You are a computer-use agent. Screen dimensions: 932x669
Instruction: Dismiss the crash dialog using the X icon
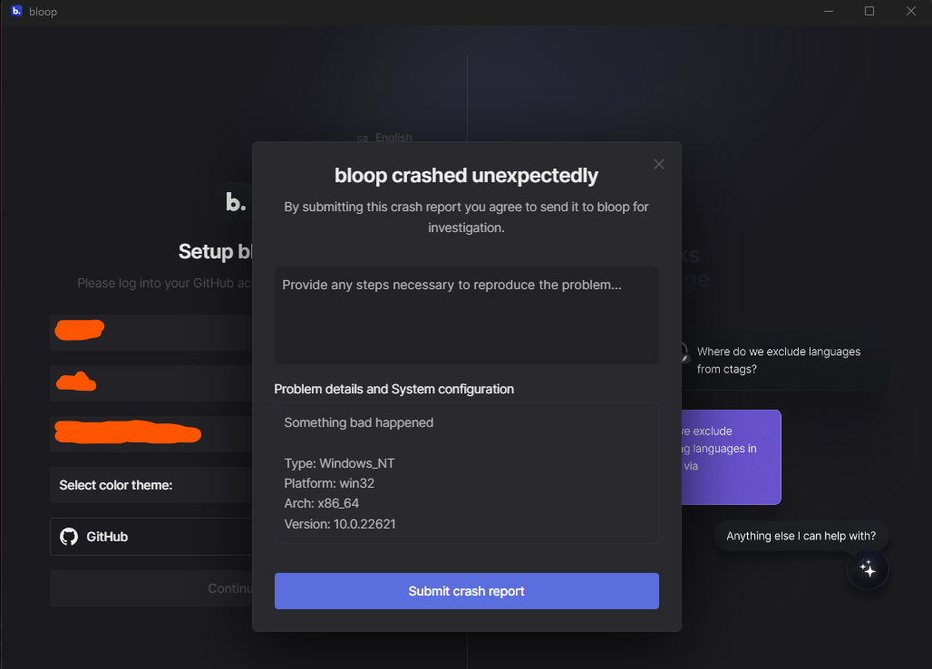point(658,164)
